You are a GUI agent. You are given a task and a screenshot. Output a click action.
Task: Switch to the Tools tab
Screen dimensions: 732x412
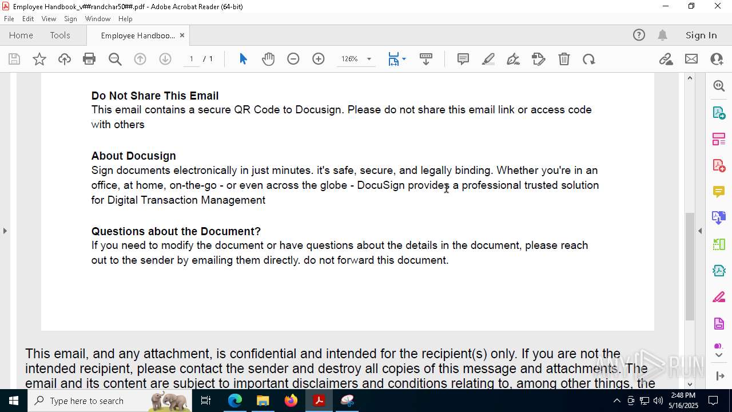point(60,35)
